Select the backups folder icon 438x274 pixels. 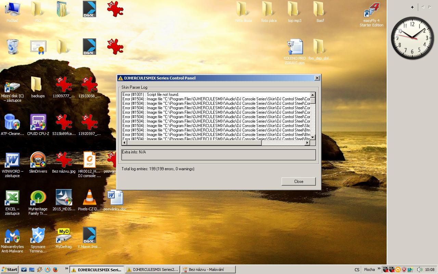click(38, 87)
